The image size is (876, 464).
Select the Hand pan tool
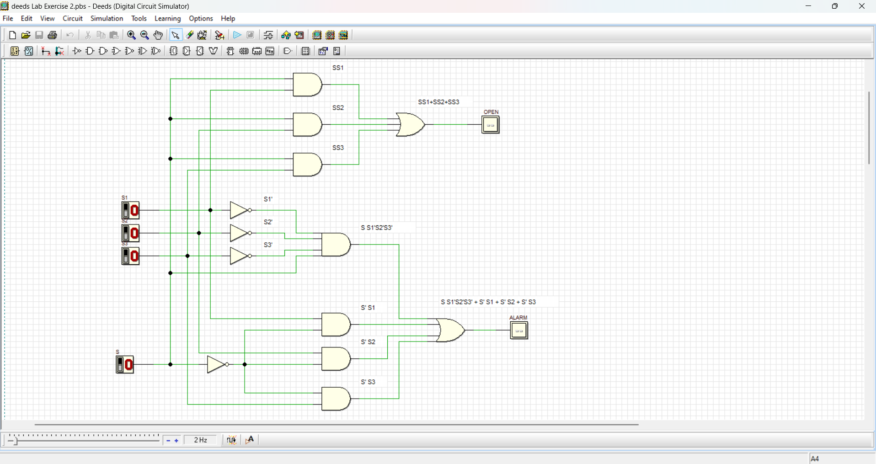[158, 35]
